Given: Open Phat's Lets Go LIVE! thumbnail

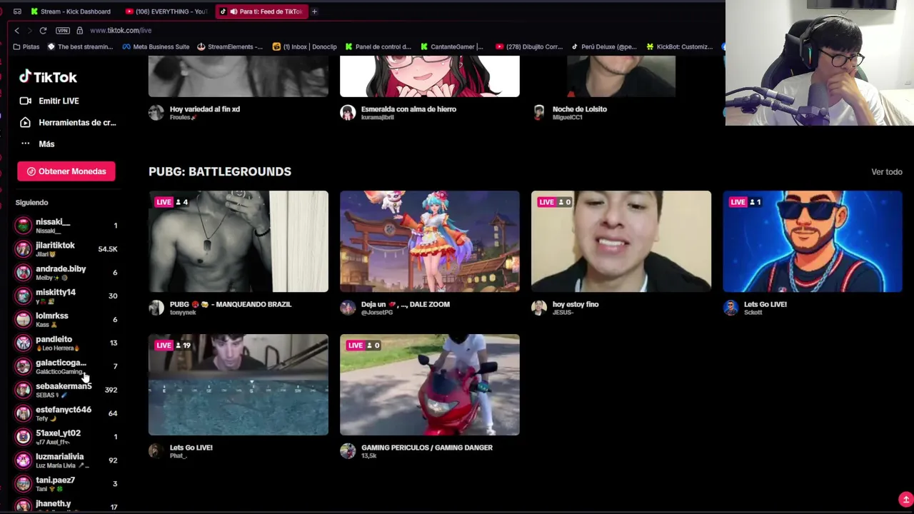Looking at the screenshot, I should point(238,385).
